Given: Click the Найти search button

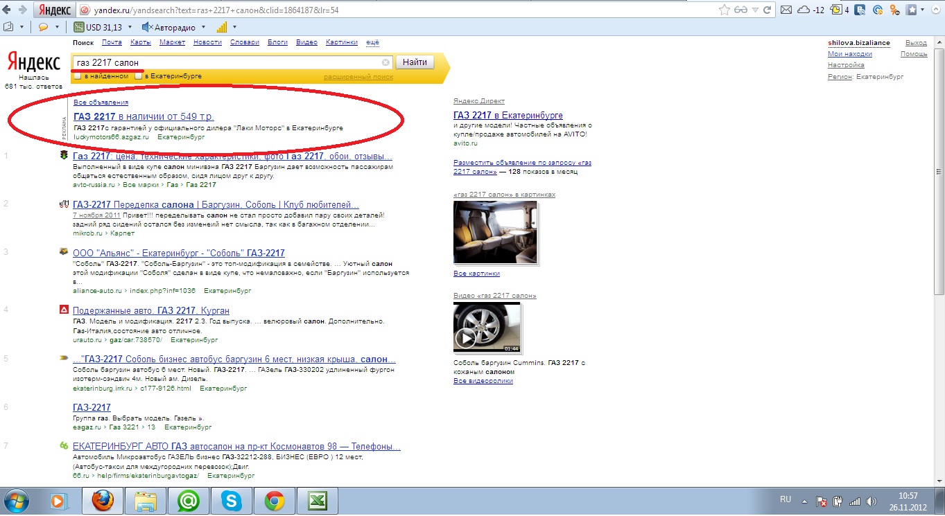Looking at the screenshot, I should [x=415, y=62].
